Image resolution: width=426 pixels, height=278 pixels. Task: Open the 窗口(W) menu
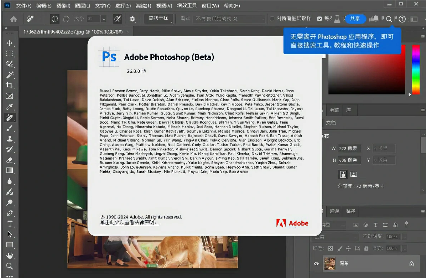(210, 6)
